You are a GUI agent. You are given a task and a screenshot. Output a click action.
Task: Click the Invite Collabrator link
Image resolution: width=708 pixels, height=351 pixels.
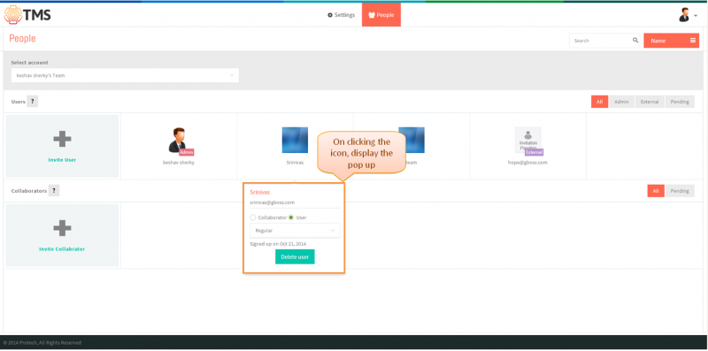(x=62, y=249)
